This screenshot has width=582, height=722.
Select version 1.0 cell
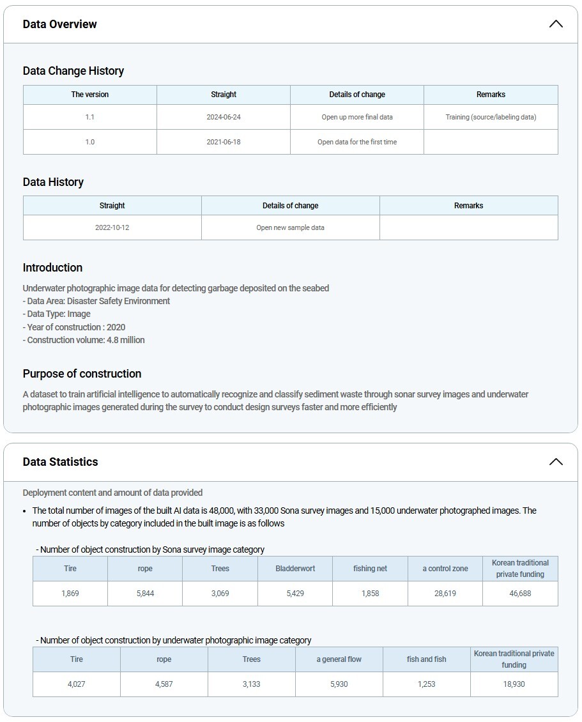(90, 142)
